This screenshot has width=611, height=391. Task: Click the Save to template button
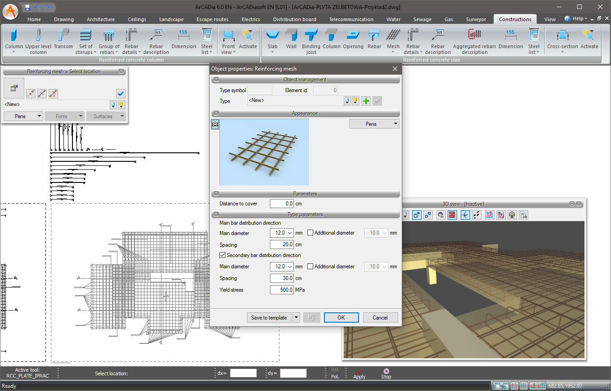click(x=269, y=318)
